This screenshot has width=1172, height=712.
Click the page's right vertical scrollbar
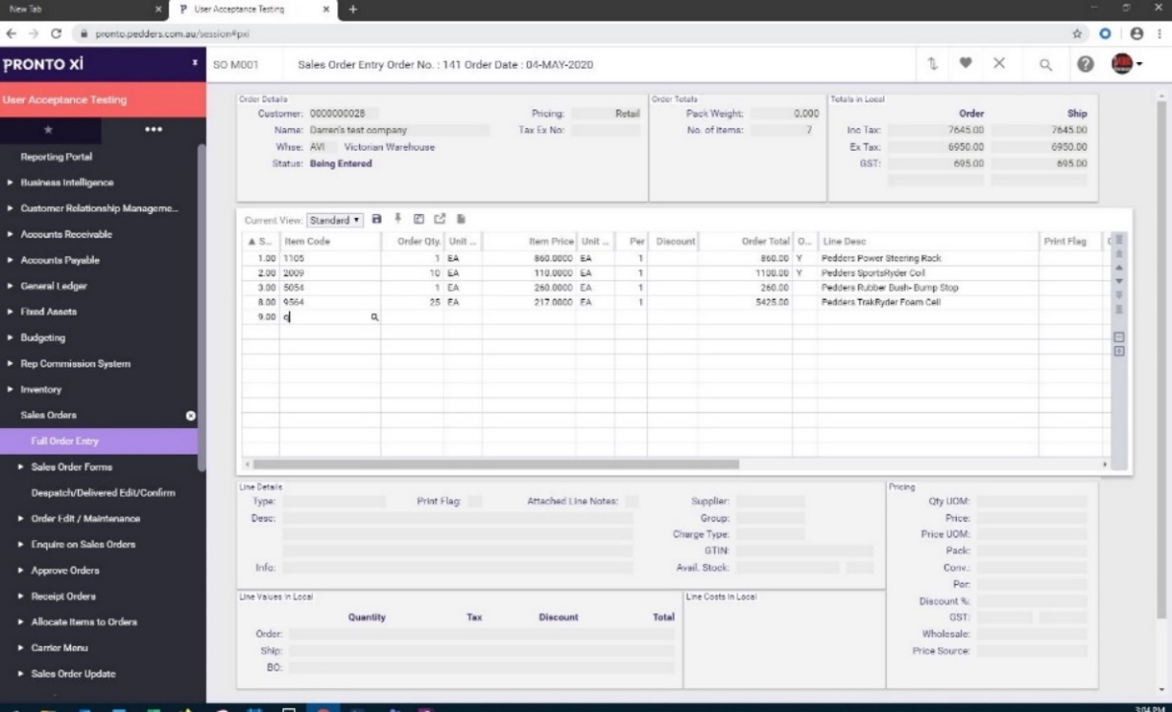[x=1161, y=359]
